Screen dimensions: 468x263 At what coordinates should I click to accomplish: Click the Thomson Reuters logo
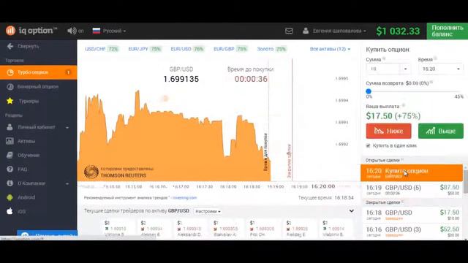point(91,172)
